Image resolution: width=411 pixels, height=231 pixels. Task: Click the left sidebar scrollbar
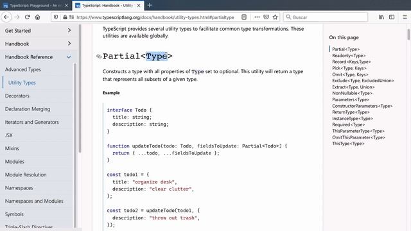(x=80, y=89)
